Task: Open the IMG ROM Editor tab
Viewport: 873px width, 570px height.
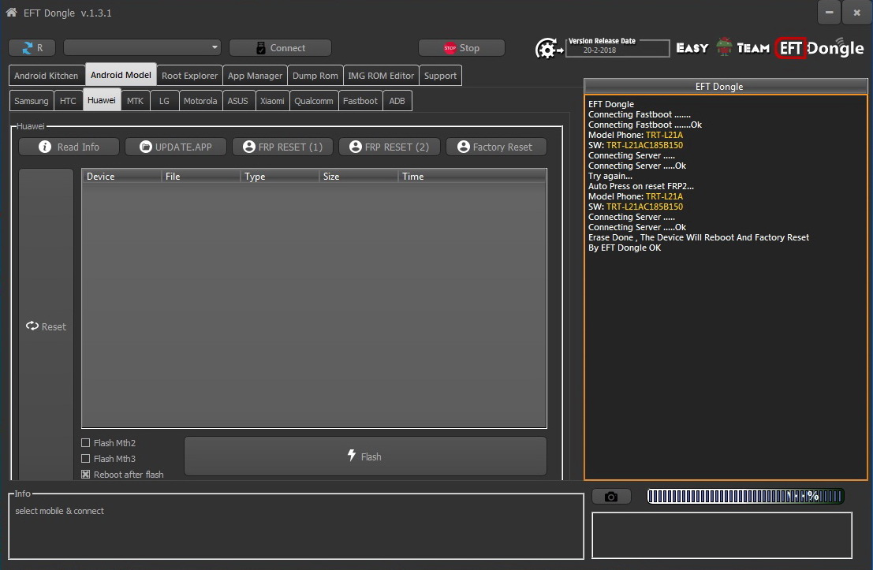Action: [x=381, y=76]
